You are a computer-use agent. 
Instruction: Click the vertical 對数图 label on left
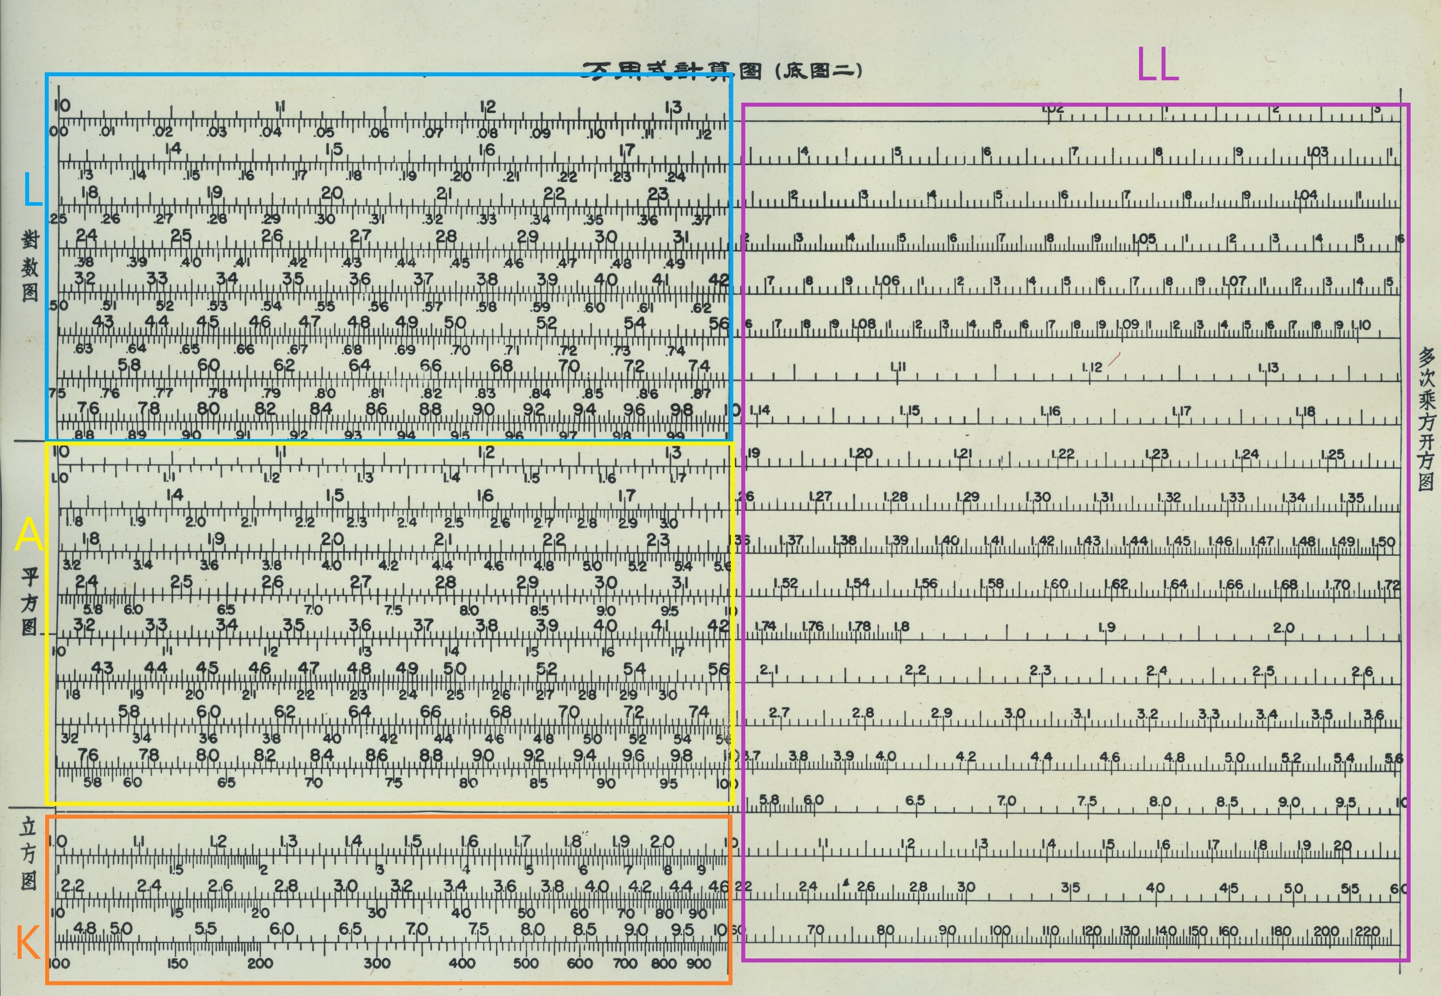(29, 266)
